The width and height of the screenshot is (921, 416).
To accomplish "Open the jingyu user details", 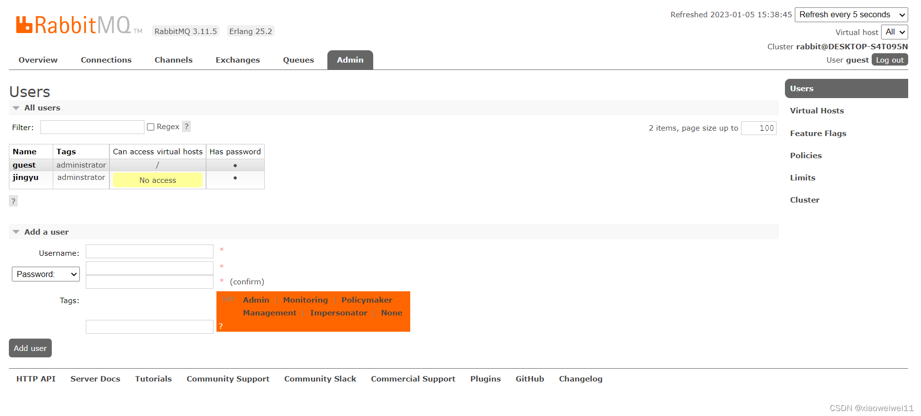I will click(26, 177).
